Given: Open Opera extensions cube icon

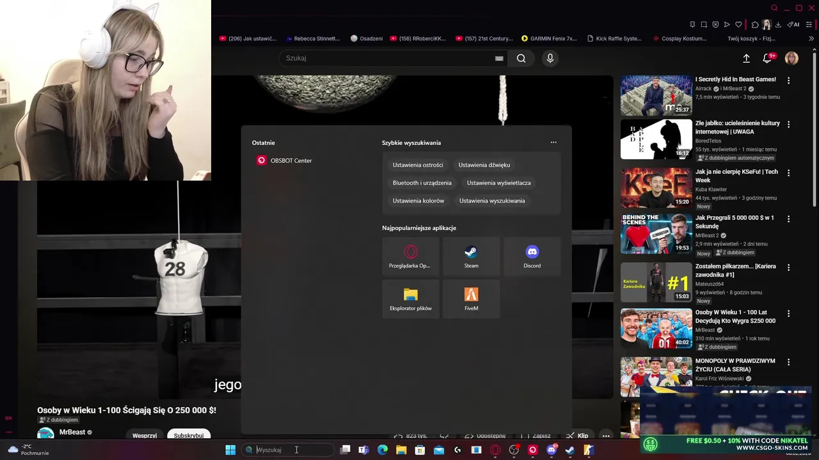Looking at the screenshot, I should (x=755, y=24).
